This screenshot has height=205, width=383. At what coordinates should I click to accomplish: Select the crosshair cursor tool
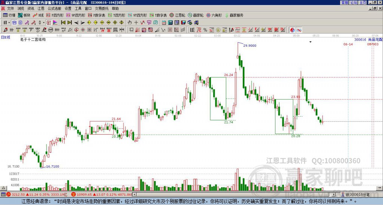[136, 23]
